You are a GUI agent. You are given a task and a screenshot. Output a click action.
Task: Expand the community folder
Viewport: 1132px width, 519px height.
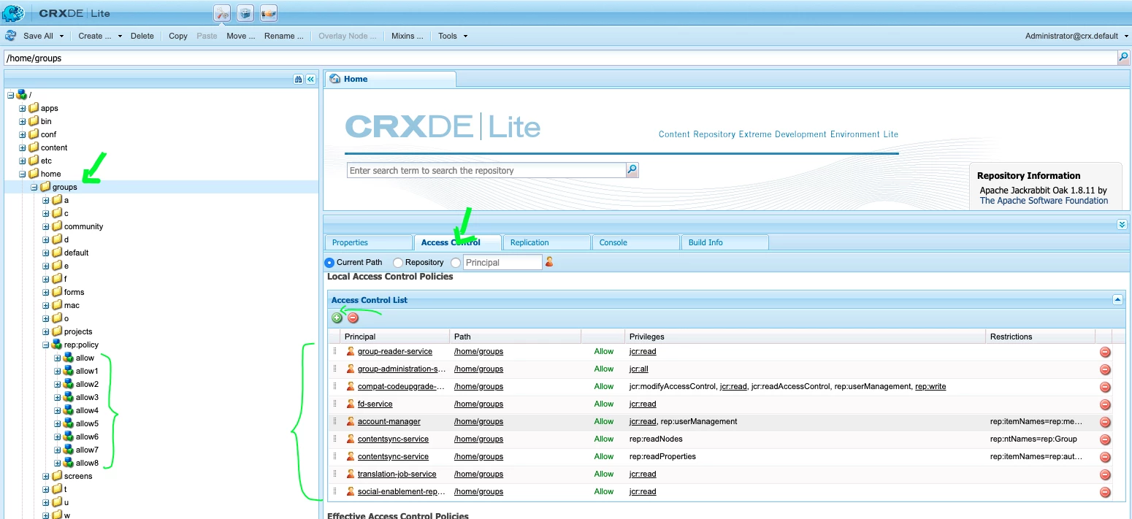click(46, 226)
